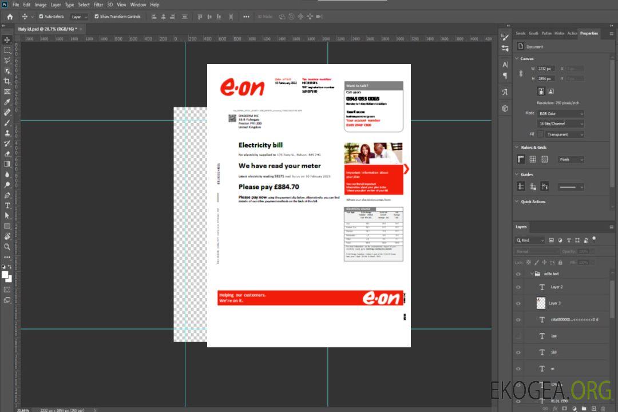The width and height of the screenshot is (618, 412).
Task: Toggle the rulers button in Rulers & Grids
Action: [x=521, y=160]
